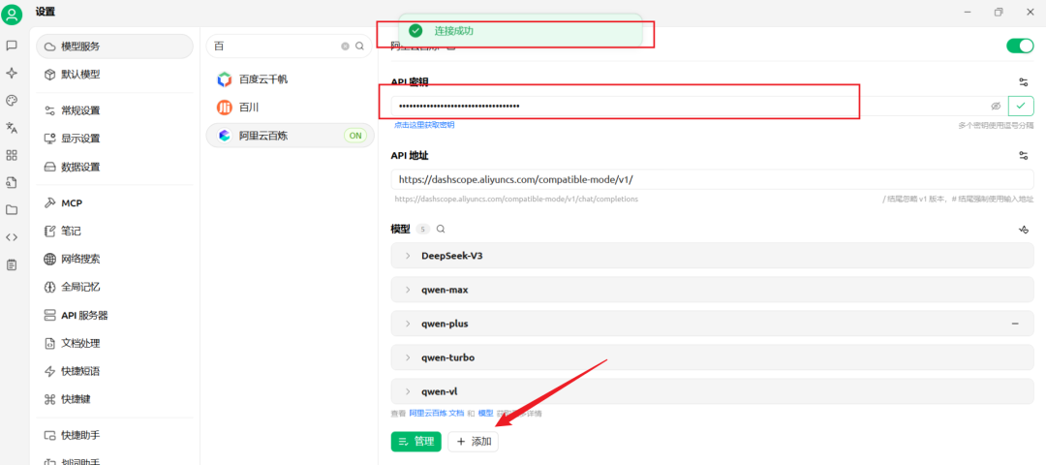This screenshot has width=1046, height=465.
Task: Select 百度云千帆 provider
Action: (290, 79)
